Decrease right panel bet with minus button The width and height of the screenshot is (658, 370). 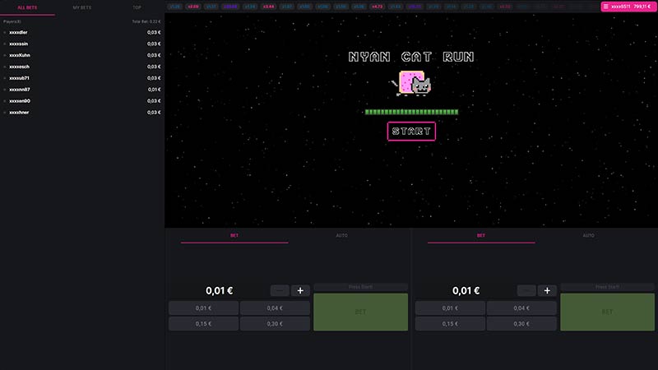[x=526, y=291]
